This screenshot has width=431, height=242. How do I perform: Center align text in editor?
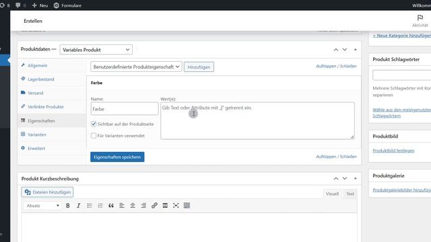click(133, 206)
